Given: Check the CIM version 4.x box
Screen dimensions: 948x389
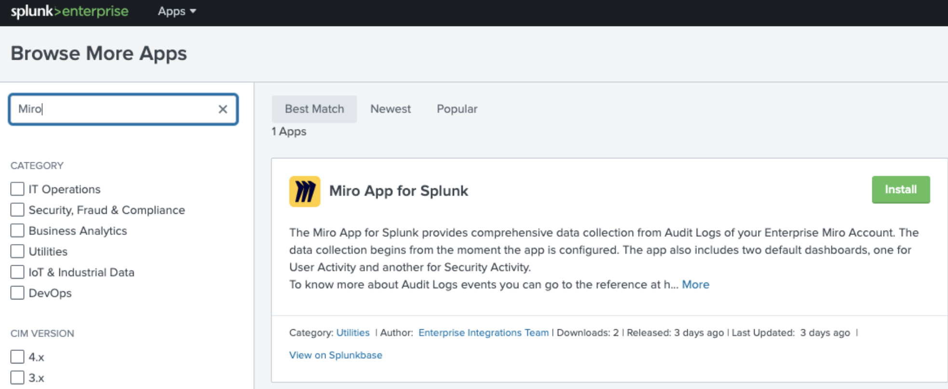Looking at the screenshot, I should tap(17, 357).
